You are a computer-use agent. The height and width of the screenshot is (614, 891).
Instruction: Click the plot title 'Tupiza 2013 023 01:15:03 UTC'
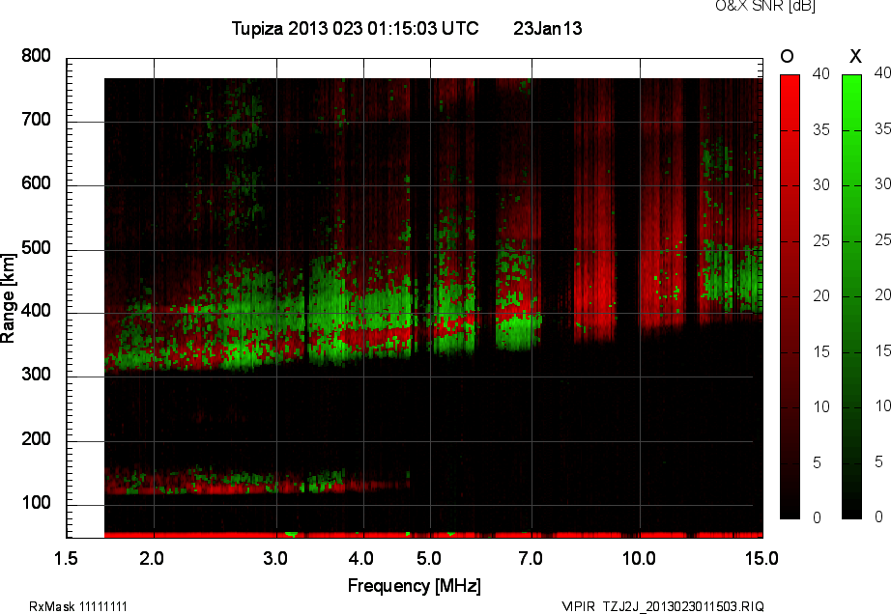[356, 28]
